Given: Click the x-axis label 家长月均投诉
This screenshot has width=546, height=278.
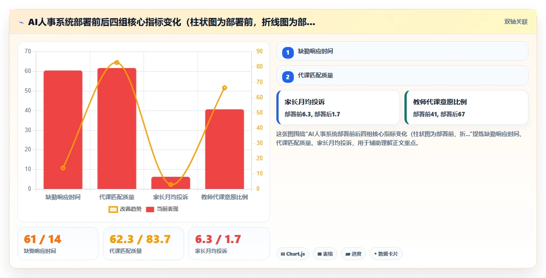Looking at the screenshot, I should [x=171, y=197].
